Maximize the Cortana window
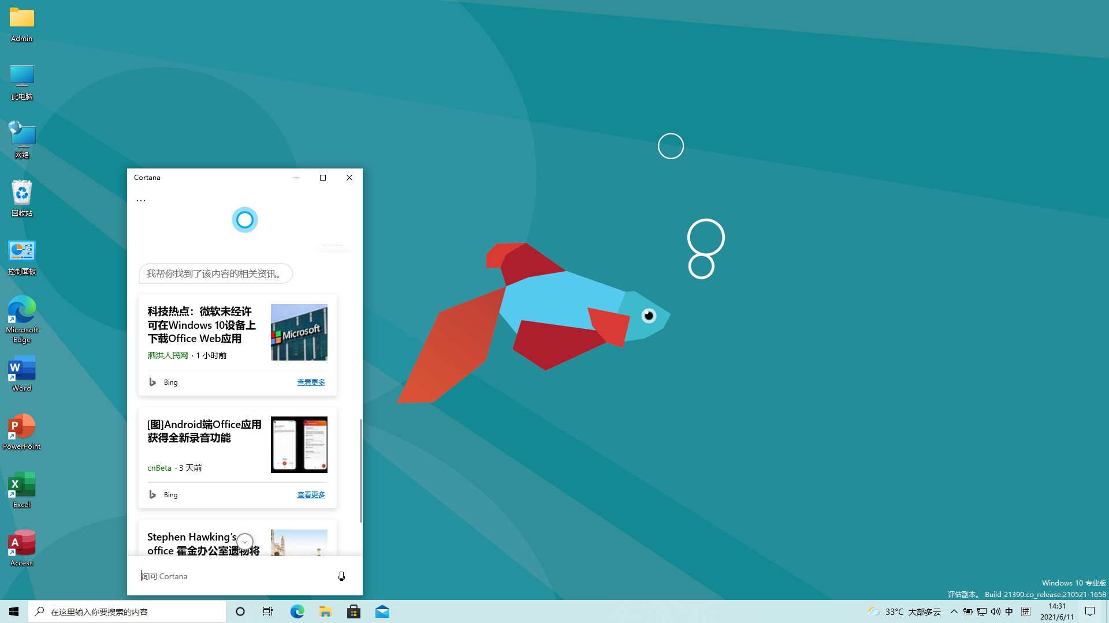Viewport: 1109px width, 623px height. (323, 178)
